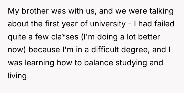This screenshot has height=93, width=184.
Task: Click the word "doing" inside the parentheses
Action: click(107, 37)
